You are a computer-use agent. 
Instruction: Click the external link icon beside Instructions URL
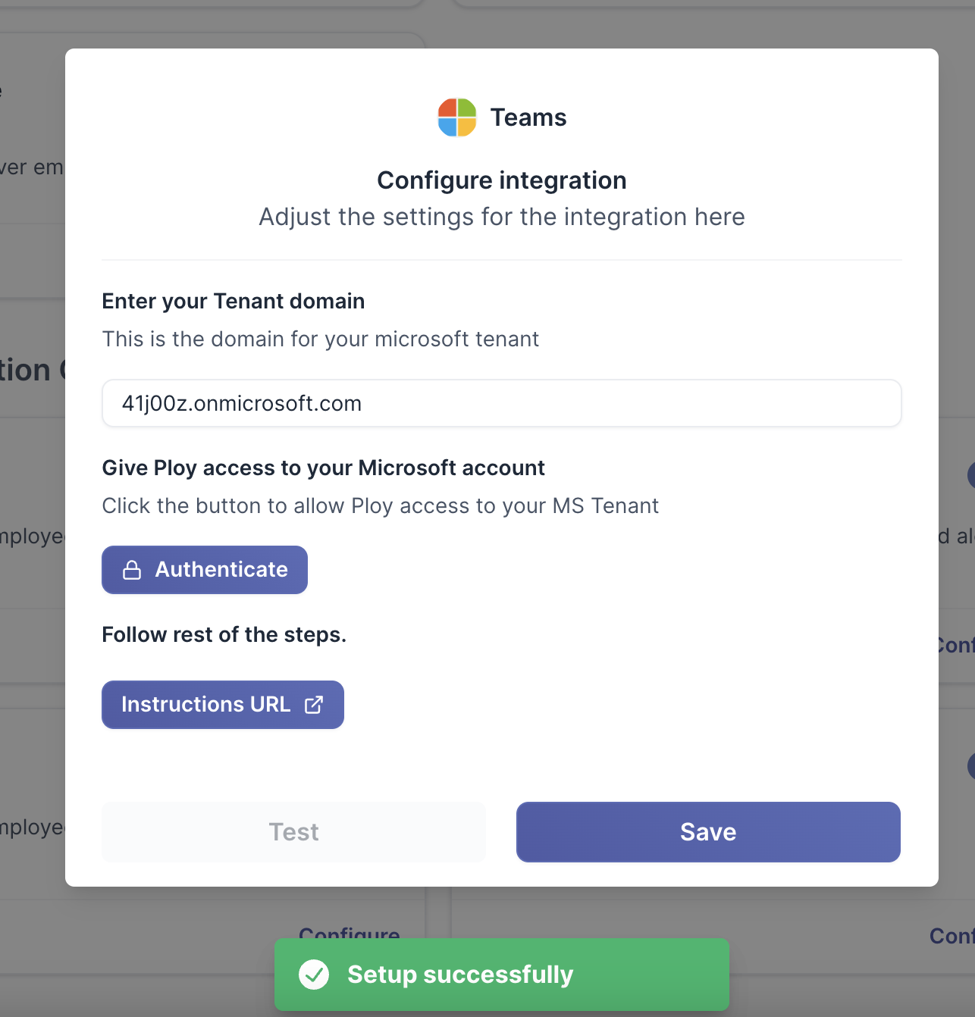[314, 705]
